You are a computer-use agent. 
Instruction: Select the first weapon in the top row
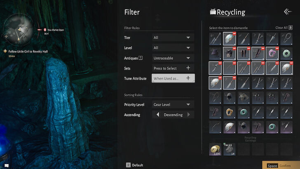pyautogui.click(x=215, y=39)
